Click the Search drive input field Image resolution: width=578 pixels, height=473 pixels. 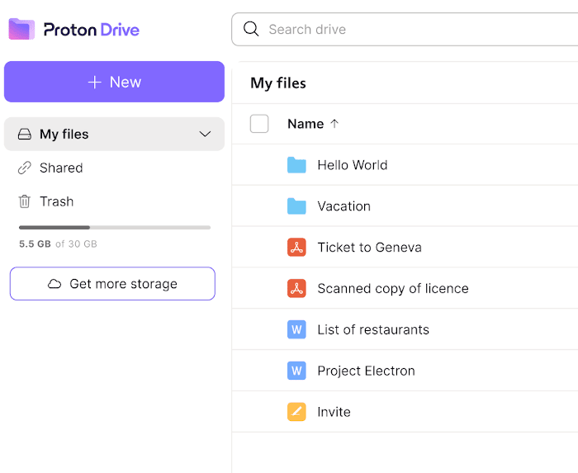[405, 30]
